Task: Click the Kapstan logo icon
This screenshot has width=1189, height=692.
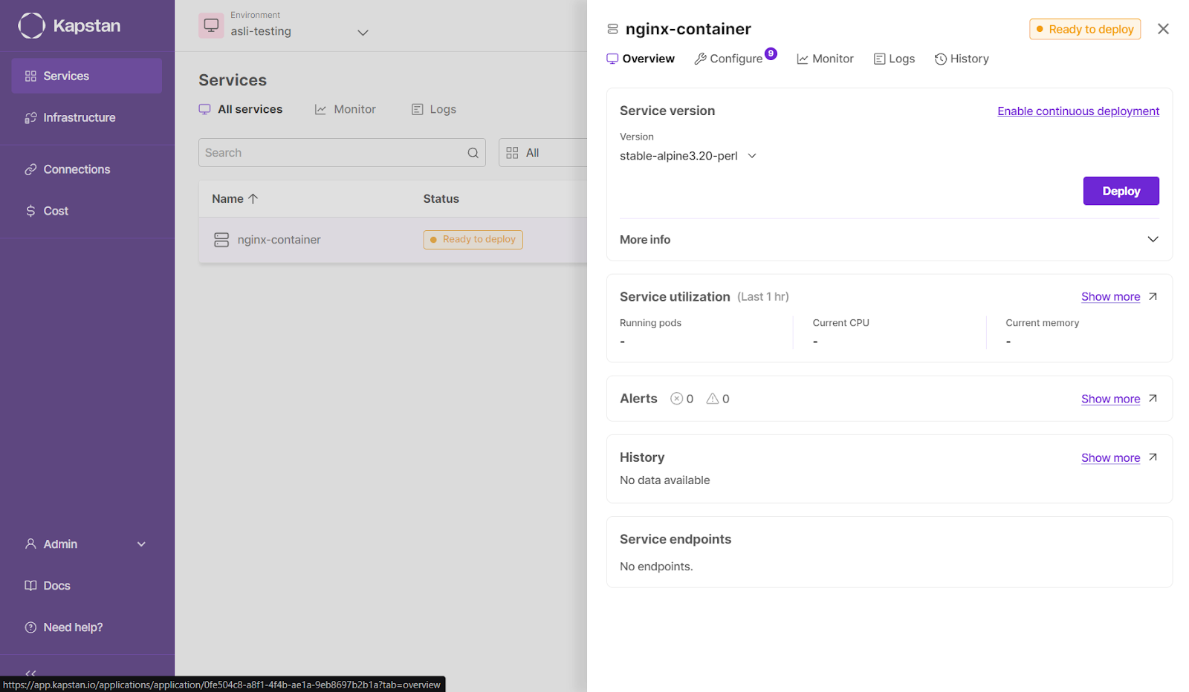Action: point(31,25)
